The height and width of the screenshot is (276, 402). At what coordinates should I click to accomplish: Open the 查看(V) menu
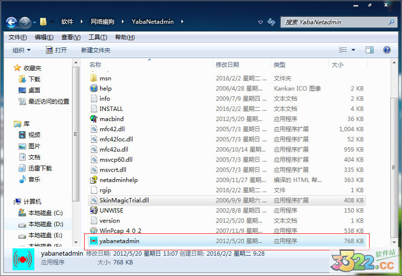(x=71, y=37)
